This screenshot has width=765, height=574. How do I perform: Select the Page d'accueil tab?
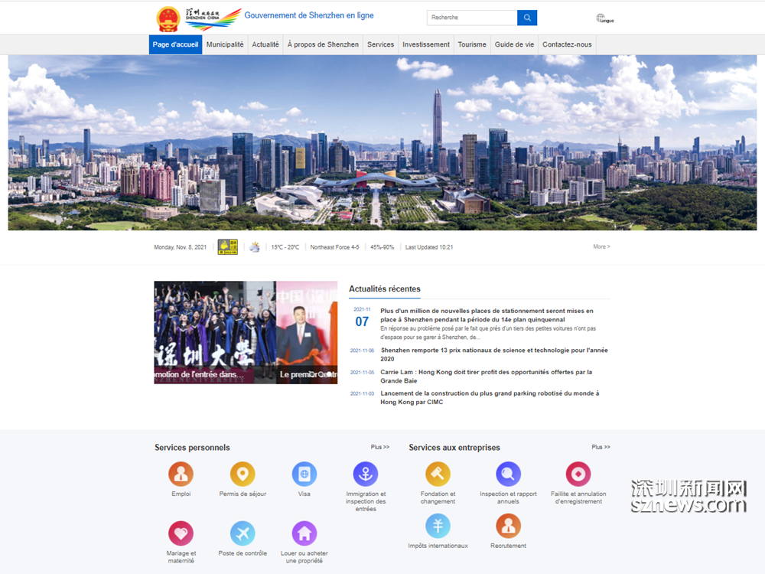point(176,44)
